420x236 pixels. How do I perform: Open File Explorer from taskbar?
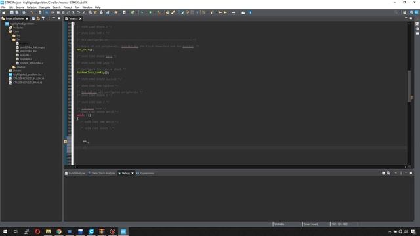click(48, 231)
